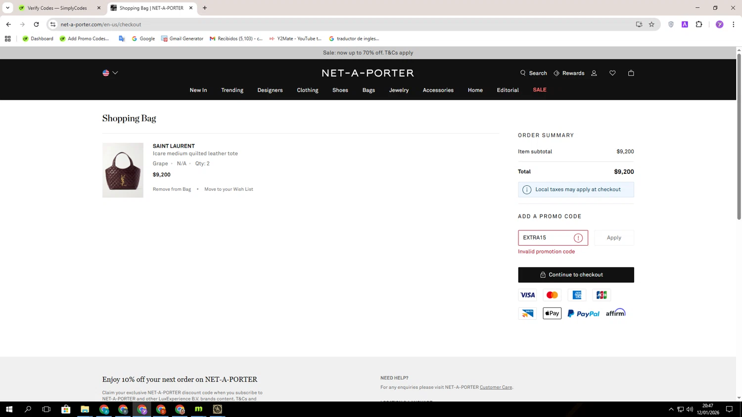Open the Designers menu
Screen dimensions: 742x417
tap(270, 90)
